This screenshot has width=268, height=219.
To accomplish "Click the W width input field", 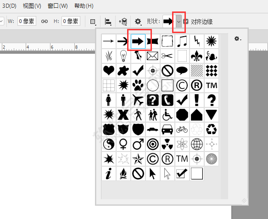I will tap(27, 21).
